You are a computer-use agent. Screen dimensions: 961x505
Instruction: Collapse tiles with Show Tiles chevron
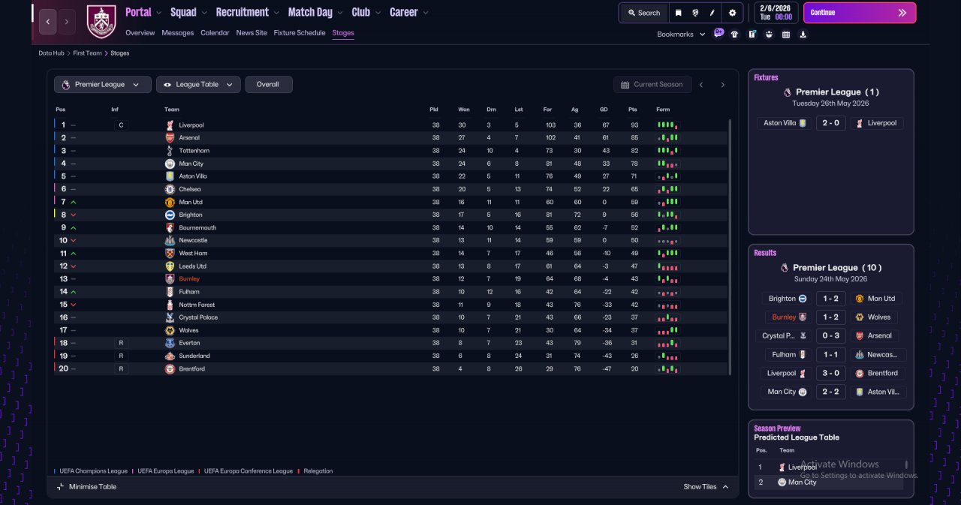point(725,487)
